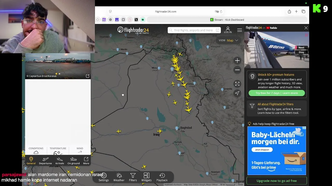332x186 pixels.
Task: Click Next on the video overlay
Action: pos(301,48)
